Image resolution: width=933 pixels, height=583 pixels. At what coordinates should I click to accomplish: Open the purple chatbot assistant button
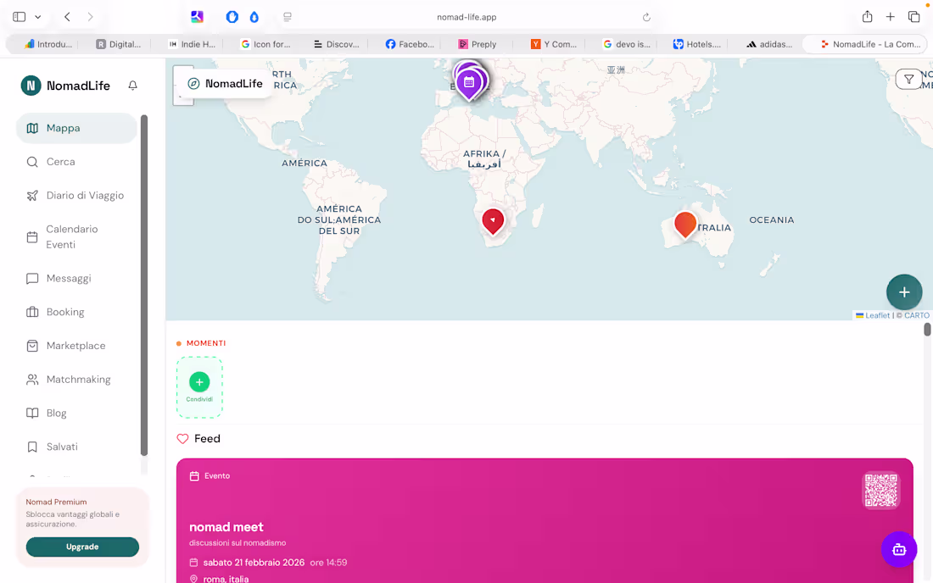pyautogui.click(x=899, y=549)
